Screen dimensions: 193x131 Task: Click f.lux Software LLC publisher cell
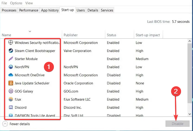[77, 99]
